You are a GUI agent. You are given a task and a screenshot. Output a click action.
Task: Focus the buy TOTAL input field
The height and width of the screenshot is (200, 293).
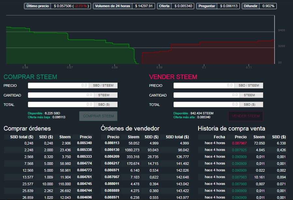pyautogui.click(x=61, y=104)
